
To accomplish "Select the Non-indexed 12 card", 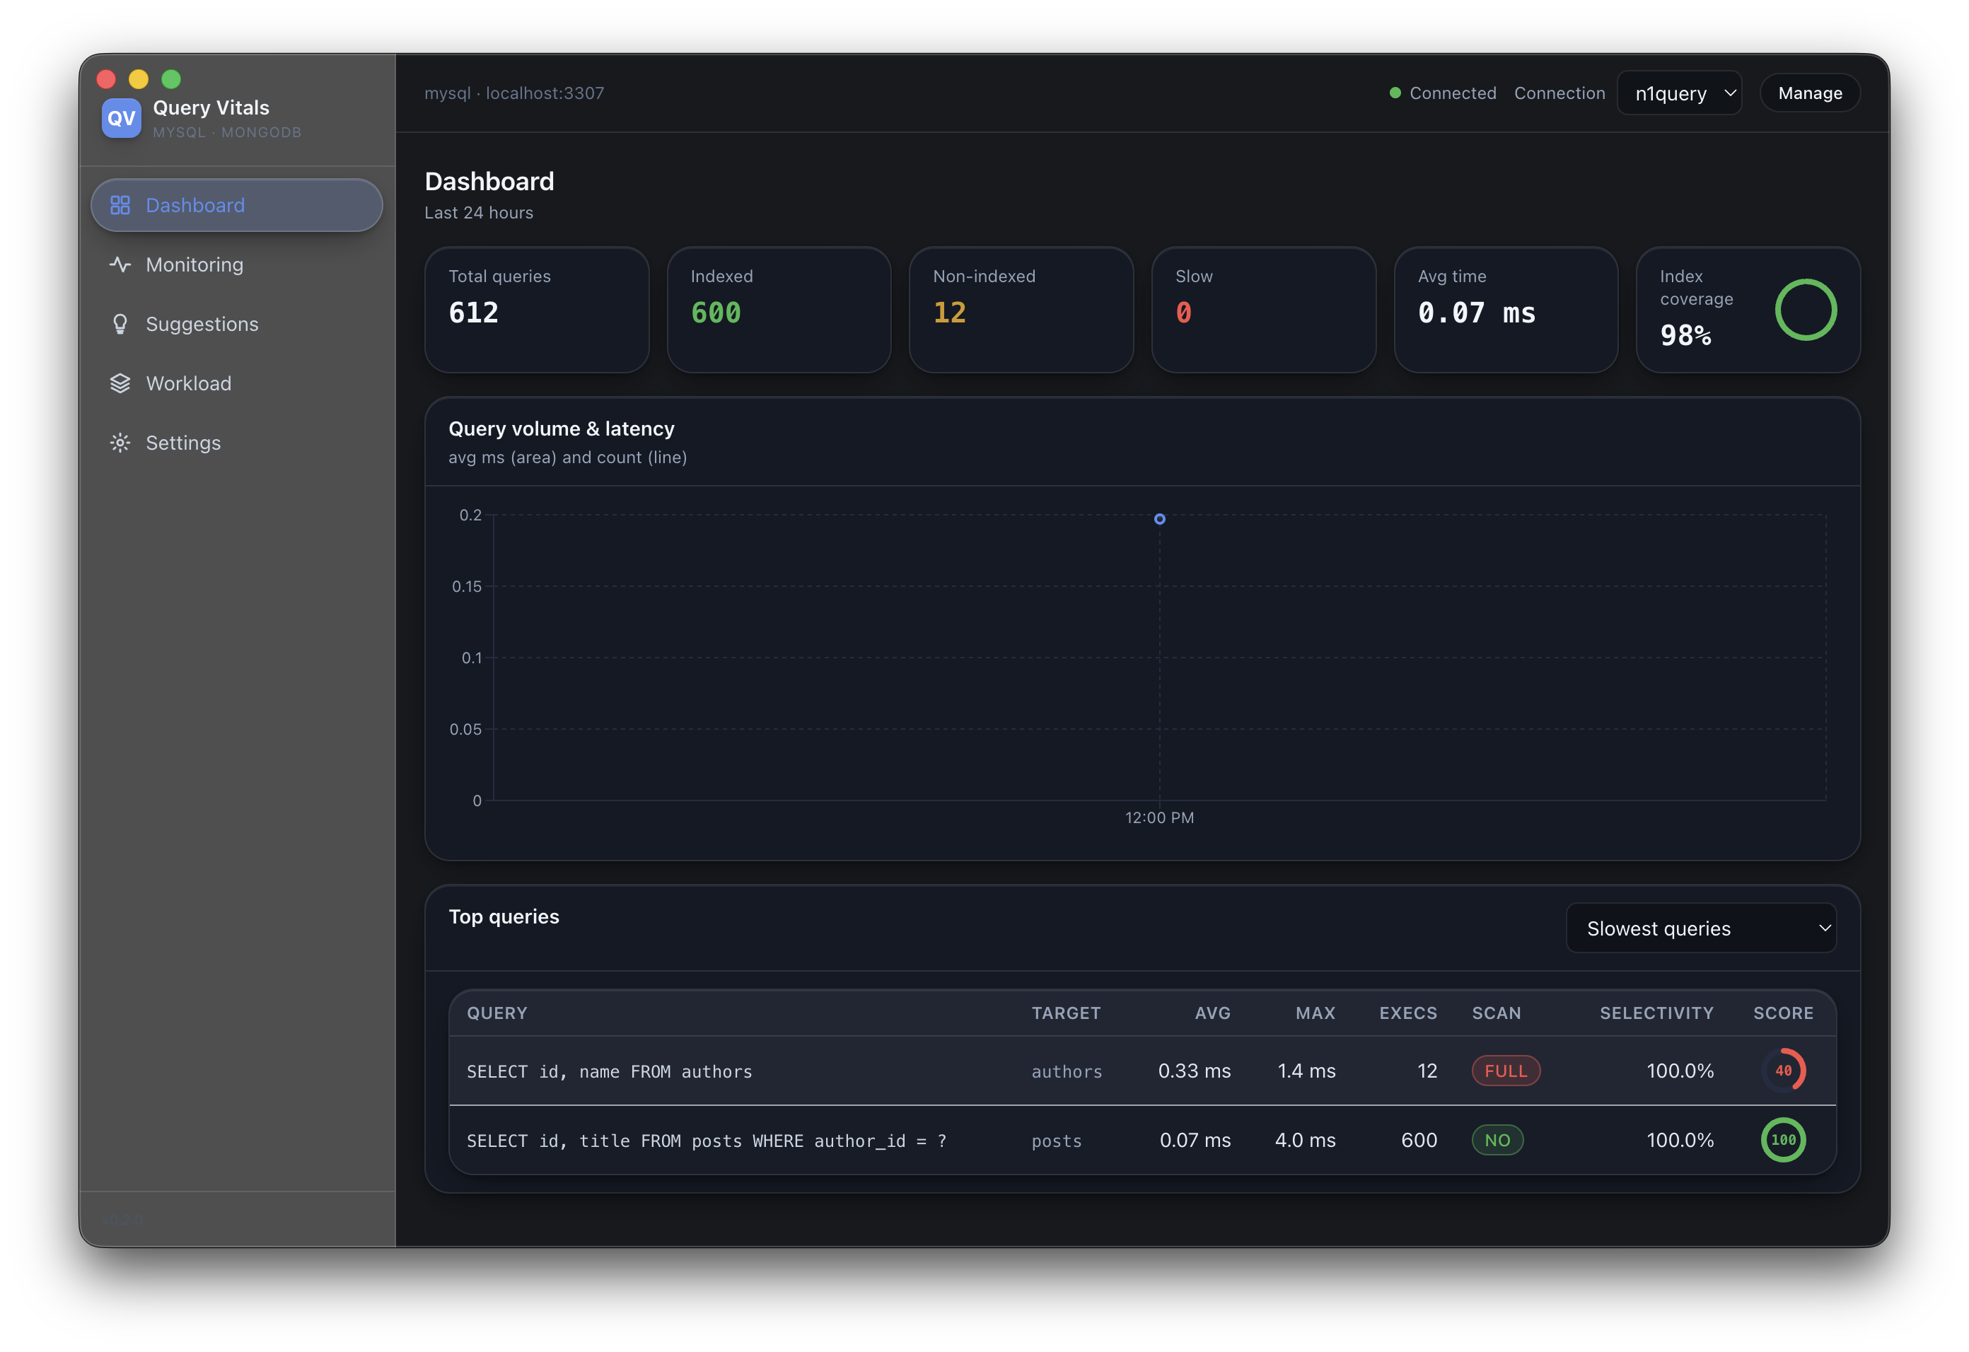I will tap(1021, 309).
